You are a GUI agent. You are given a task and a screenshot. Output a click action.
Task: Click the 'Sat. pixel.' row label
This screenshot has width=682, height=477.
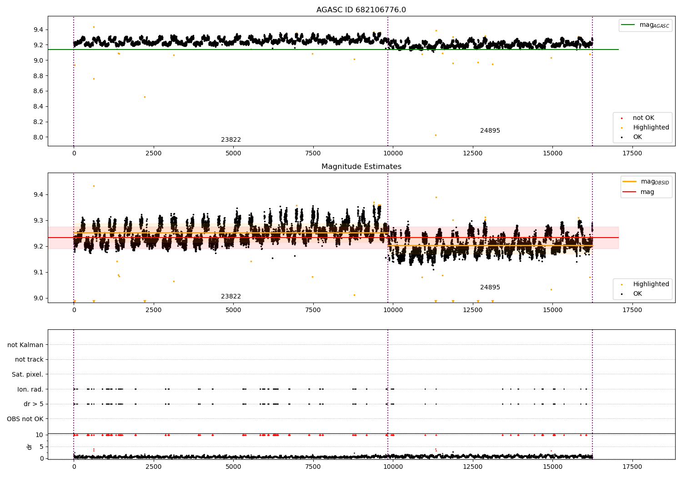pos(28,375)
